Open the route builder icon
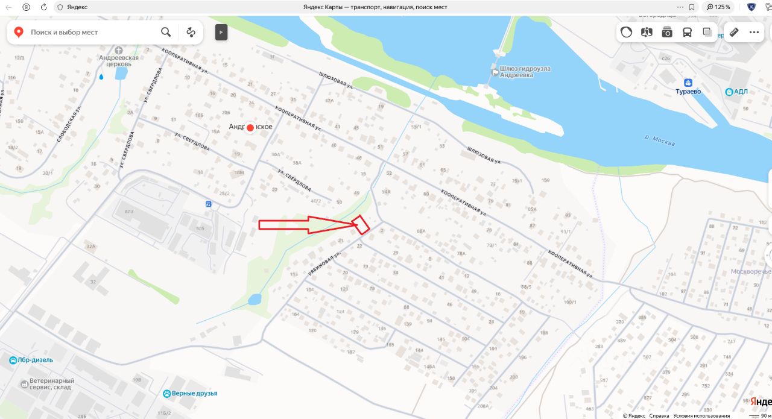This screenshot has width=772, height=419. click(x=191, y=32)
